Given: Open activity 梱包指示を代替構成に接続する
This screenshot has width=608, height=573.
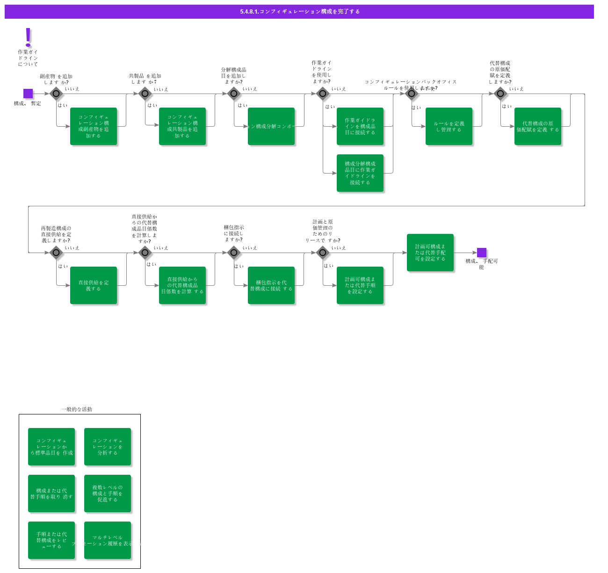Looking at the screenshot, I should pos(271,285).
